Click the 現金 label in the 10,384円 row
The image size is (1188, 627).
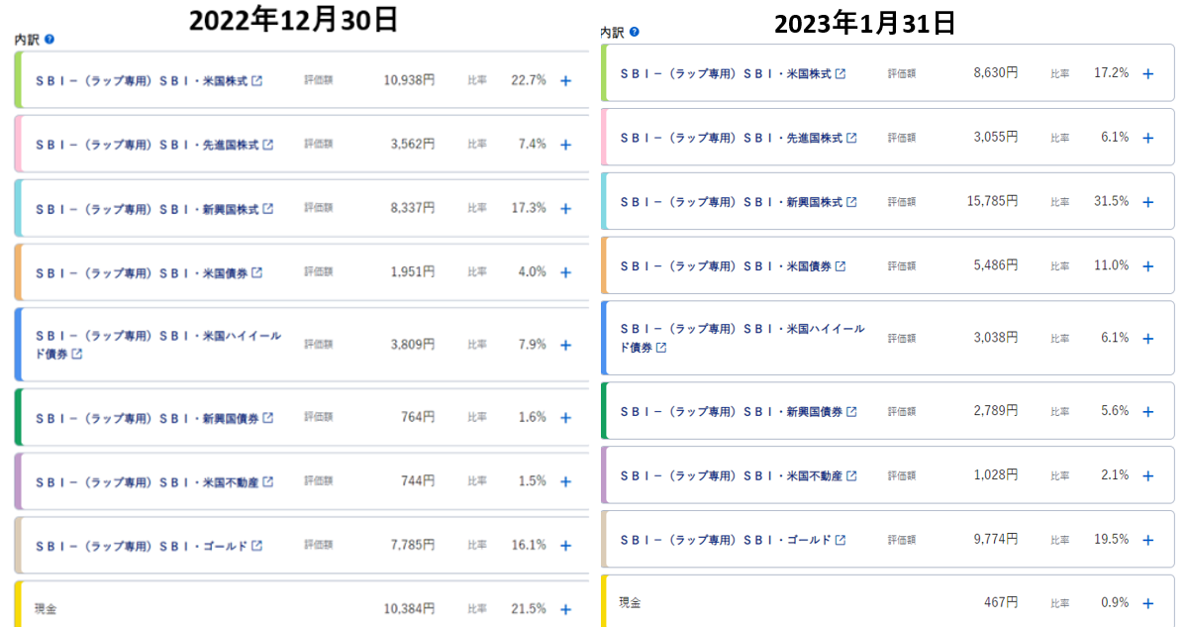pos(46,609)
